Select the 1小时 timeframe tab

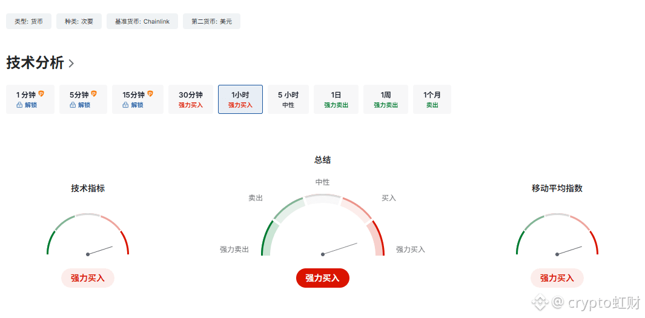(x=240, y=99)
